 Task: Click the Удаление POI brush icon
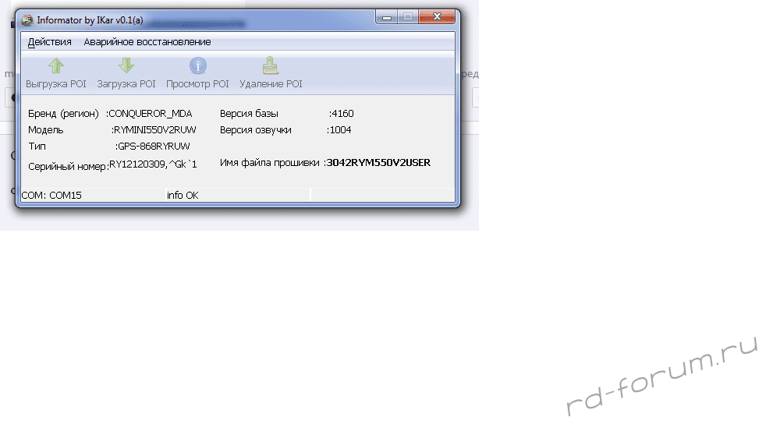(x=271, y=66)
